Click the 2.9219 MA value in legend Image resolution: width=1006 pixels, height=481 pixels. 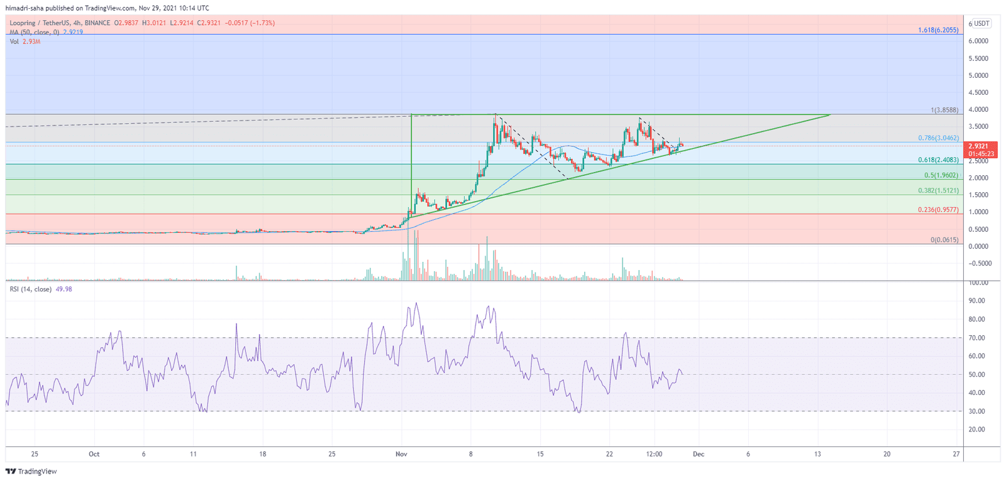click(73, 32)
